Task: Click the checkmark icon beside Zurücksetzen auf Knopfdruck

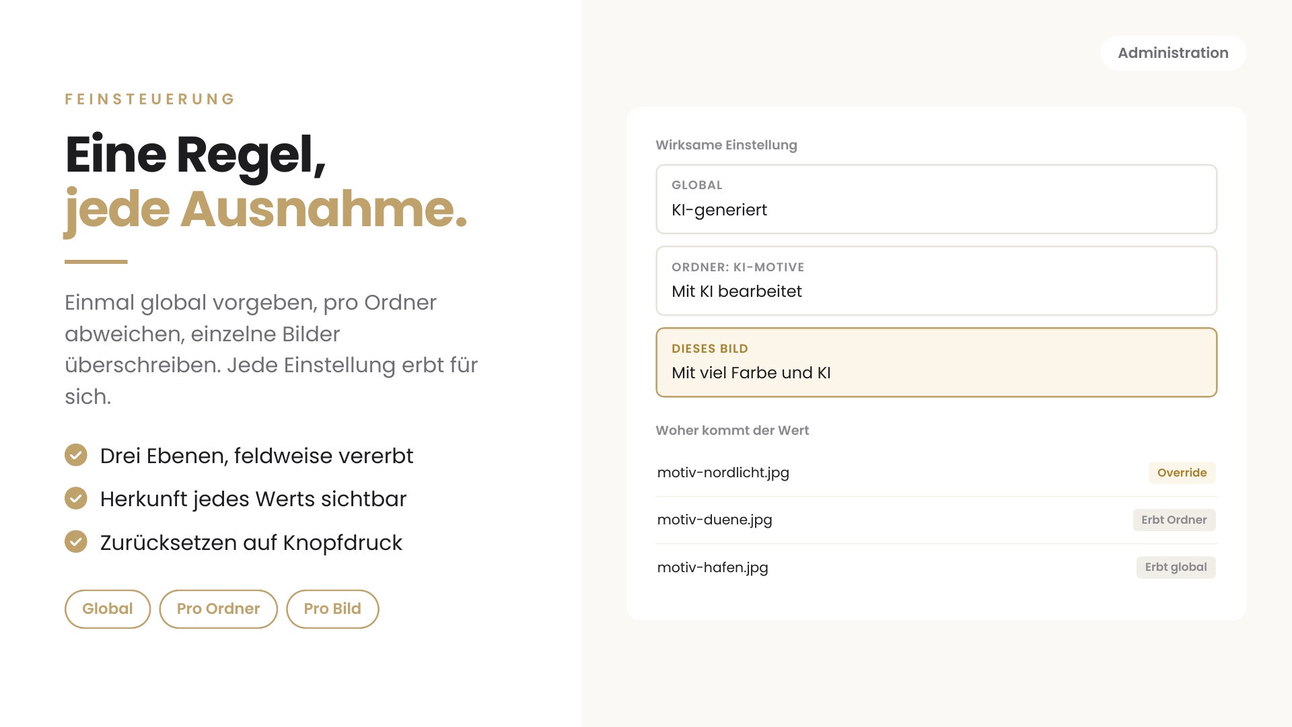Action: tap(76, 541)
